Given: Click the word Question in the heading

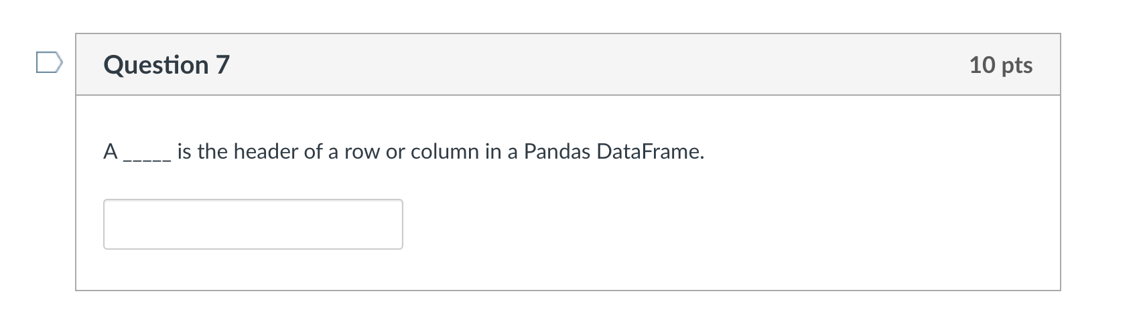Looking at the screenshot, I should coord(156,65).
